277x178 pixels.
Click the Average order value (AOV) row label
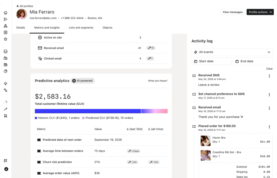[x=61, y=173]
